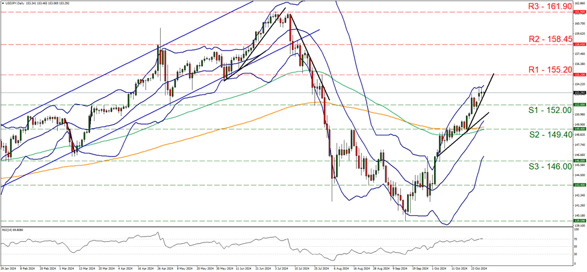Click the 141.260 price axis value
Screen dimensions: 587x272
tap(580, 205)
